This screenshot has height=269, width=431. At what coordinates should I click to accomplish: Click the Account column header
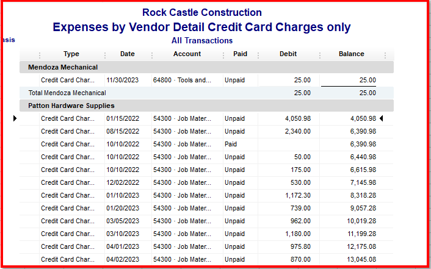[187, 54]
